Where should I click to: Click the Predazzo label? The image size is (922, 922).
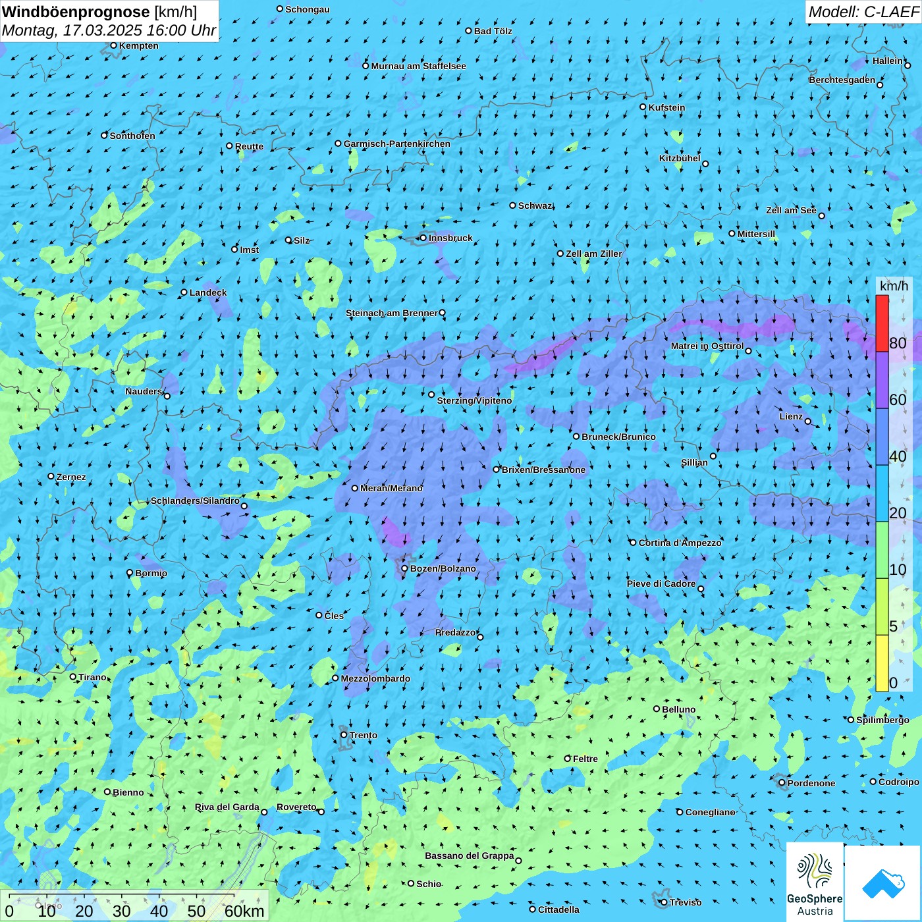455,632
